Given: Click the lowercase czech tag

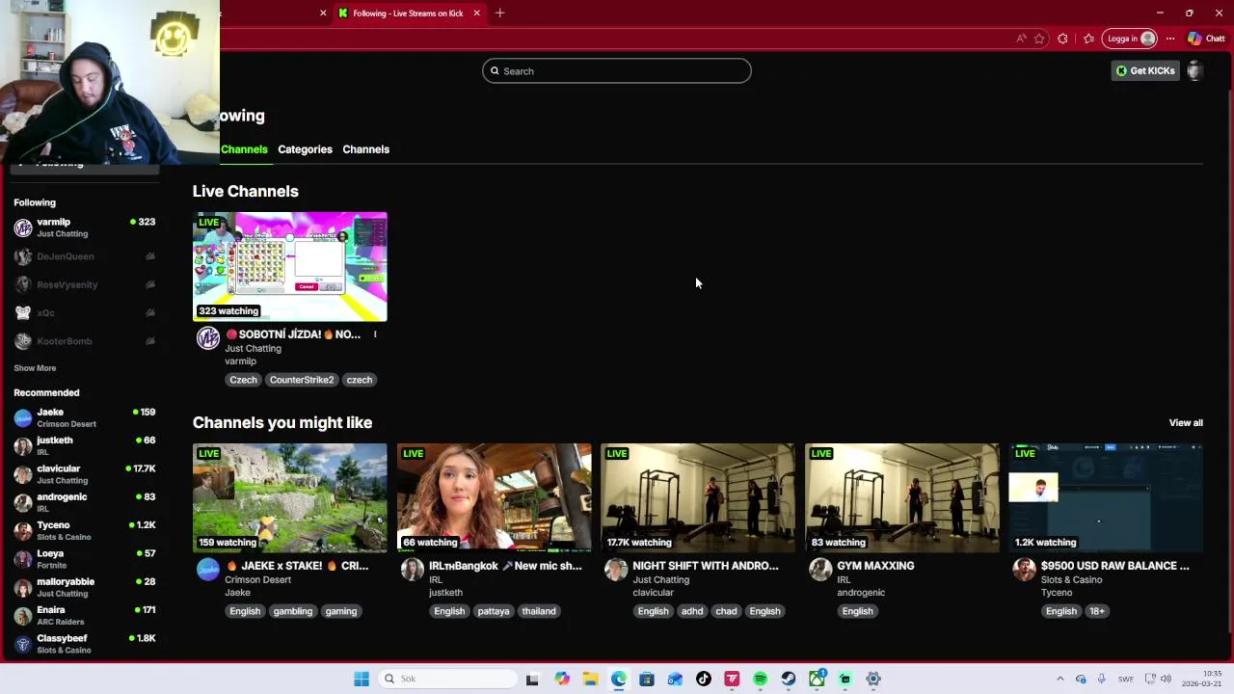Looking at the screenshot, I should 360,380.
